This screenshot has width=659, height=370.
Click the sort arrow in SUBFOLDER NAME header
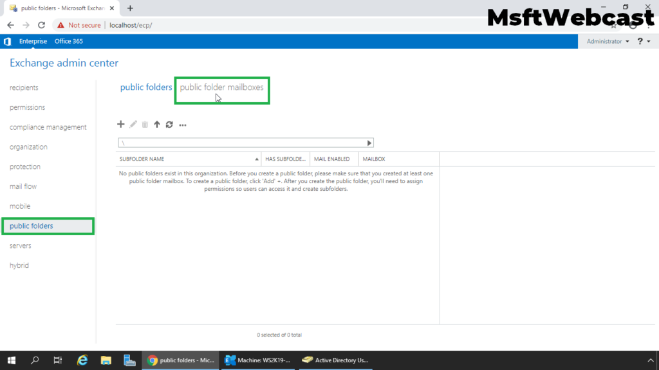pos(257,159)
